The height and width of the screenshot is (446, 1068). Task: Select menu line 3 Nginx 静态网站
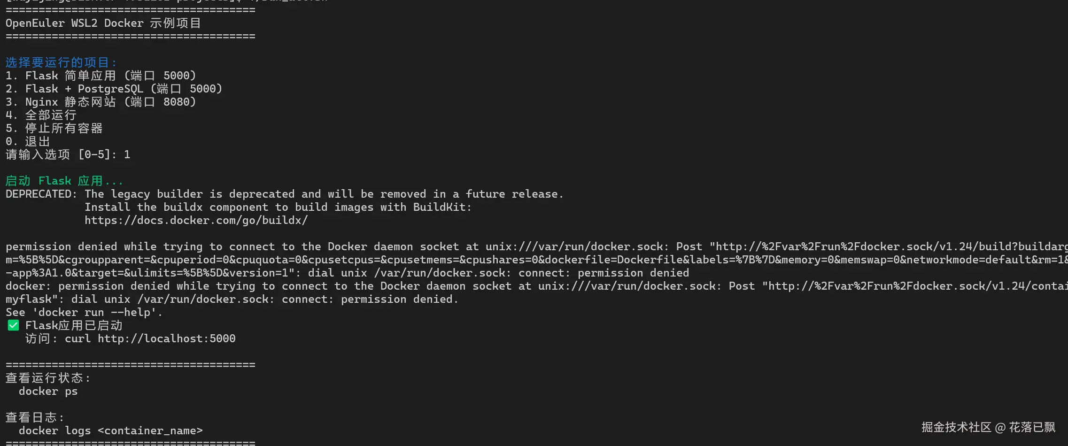tap(101, 102)
